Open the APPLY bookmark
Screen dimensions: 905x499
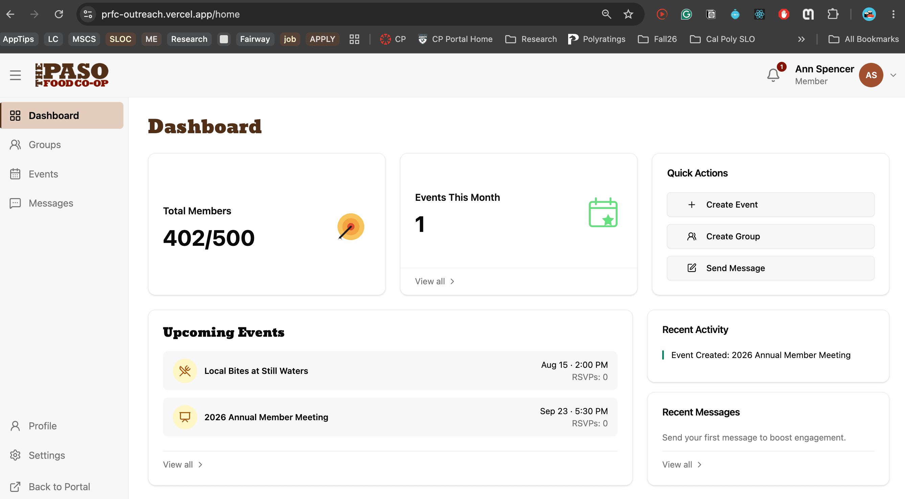tap(323, 39)
